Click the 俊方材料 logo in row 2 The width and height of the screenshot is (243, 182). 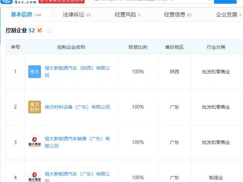[35, 107]
